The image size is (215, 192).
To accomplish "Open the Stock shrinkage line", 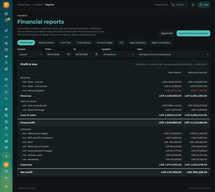I will click(x=114, y=110).
